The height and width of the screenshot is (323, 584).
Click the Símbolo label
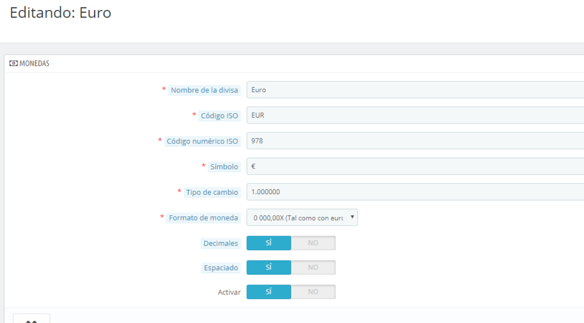coord(224,167)
